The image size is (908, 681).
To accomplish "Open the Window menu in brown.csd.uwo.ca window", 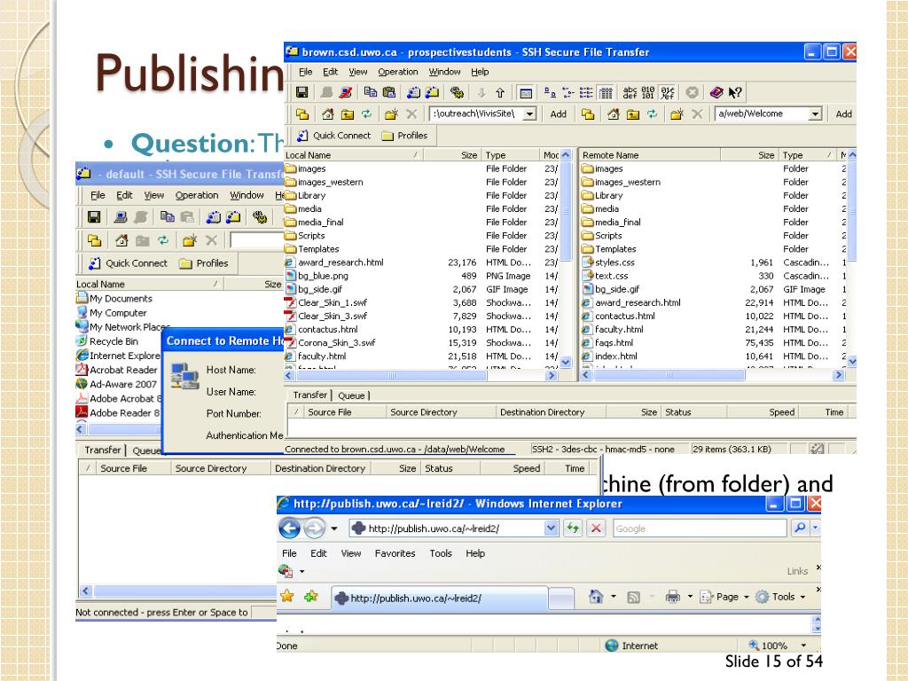I will 445,72.
